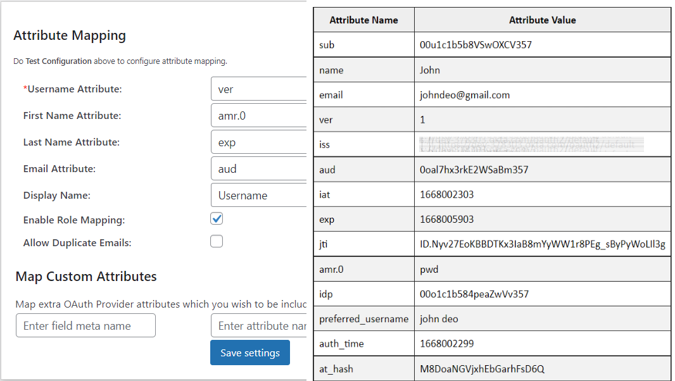Select the auth_time value 1668002299
The image size is (675, 381).
[447, 344]
